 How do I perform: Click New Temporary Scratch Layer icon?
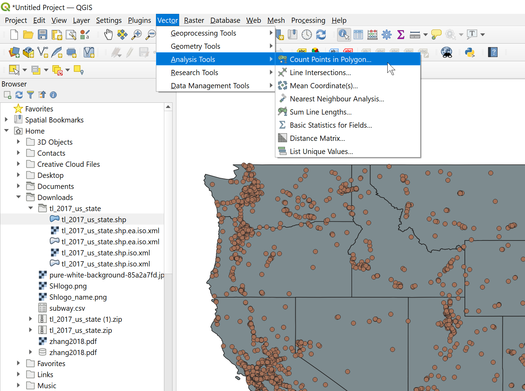click(71, 52)
